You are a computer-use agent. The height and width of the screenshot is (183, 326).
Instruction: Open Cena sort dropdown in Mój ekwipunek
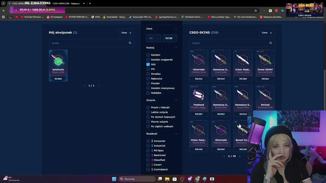[x=126, y=33]
